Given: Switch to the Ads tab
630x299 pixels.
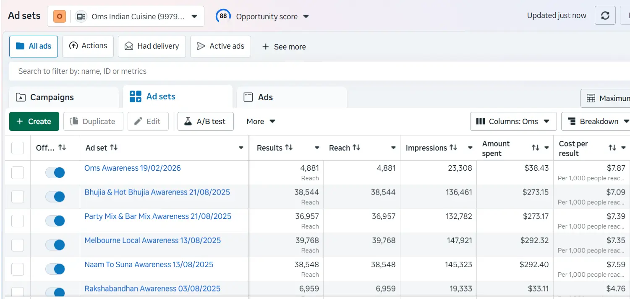Looking at the screenshot, I should (264, 97).
